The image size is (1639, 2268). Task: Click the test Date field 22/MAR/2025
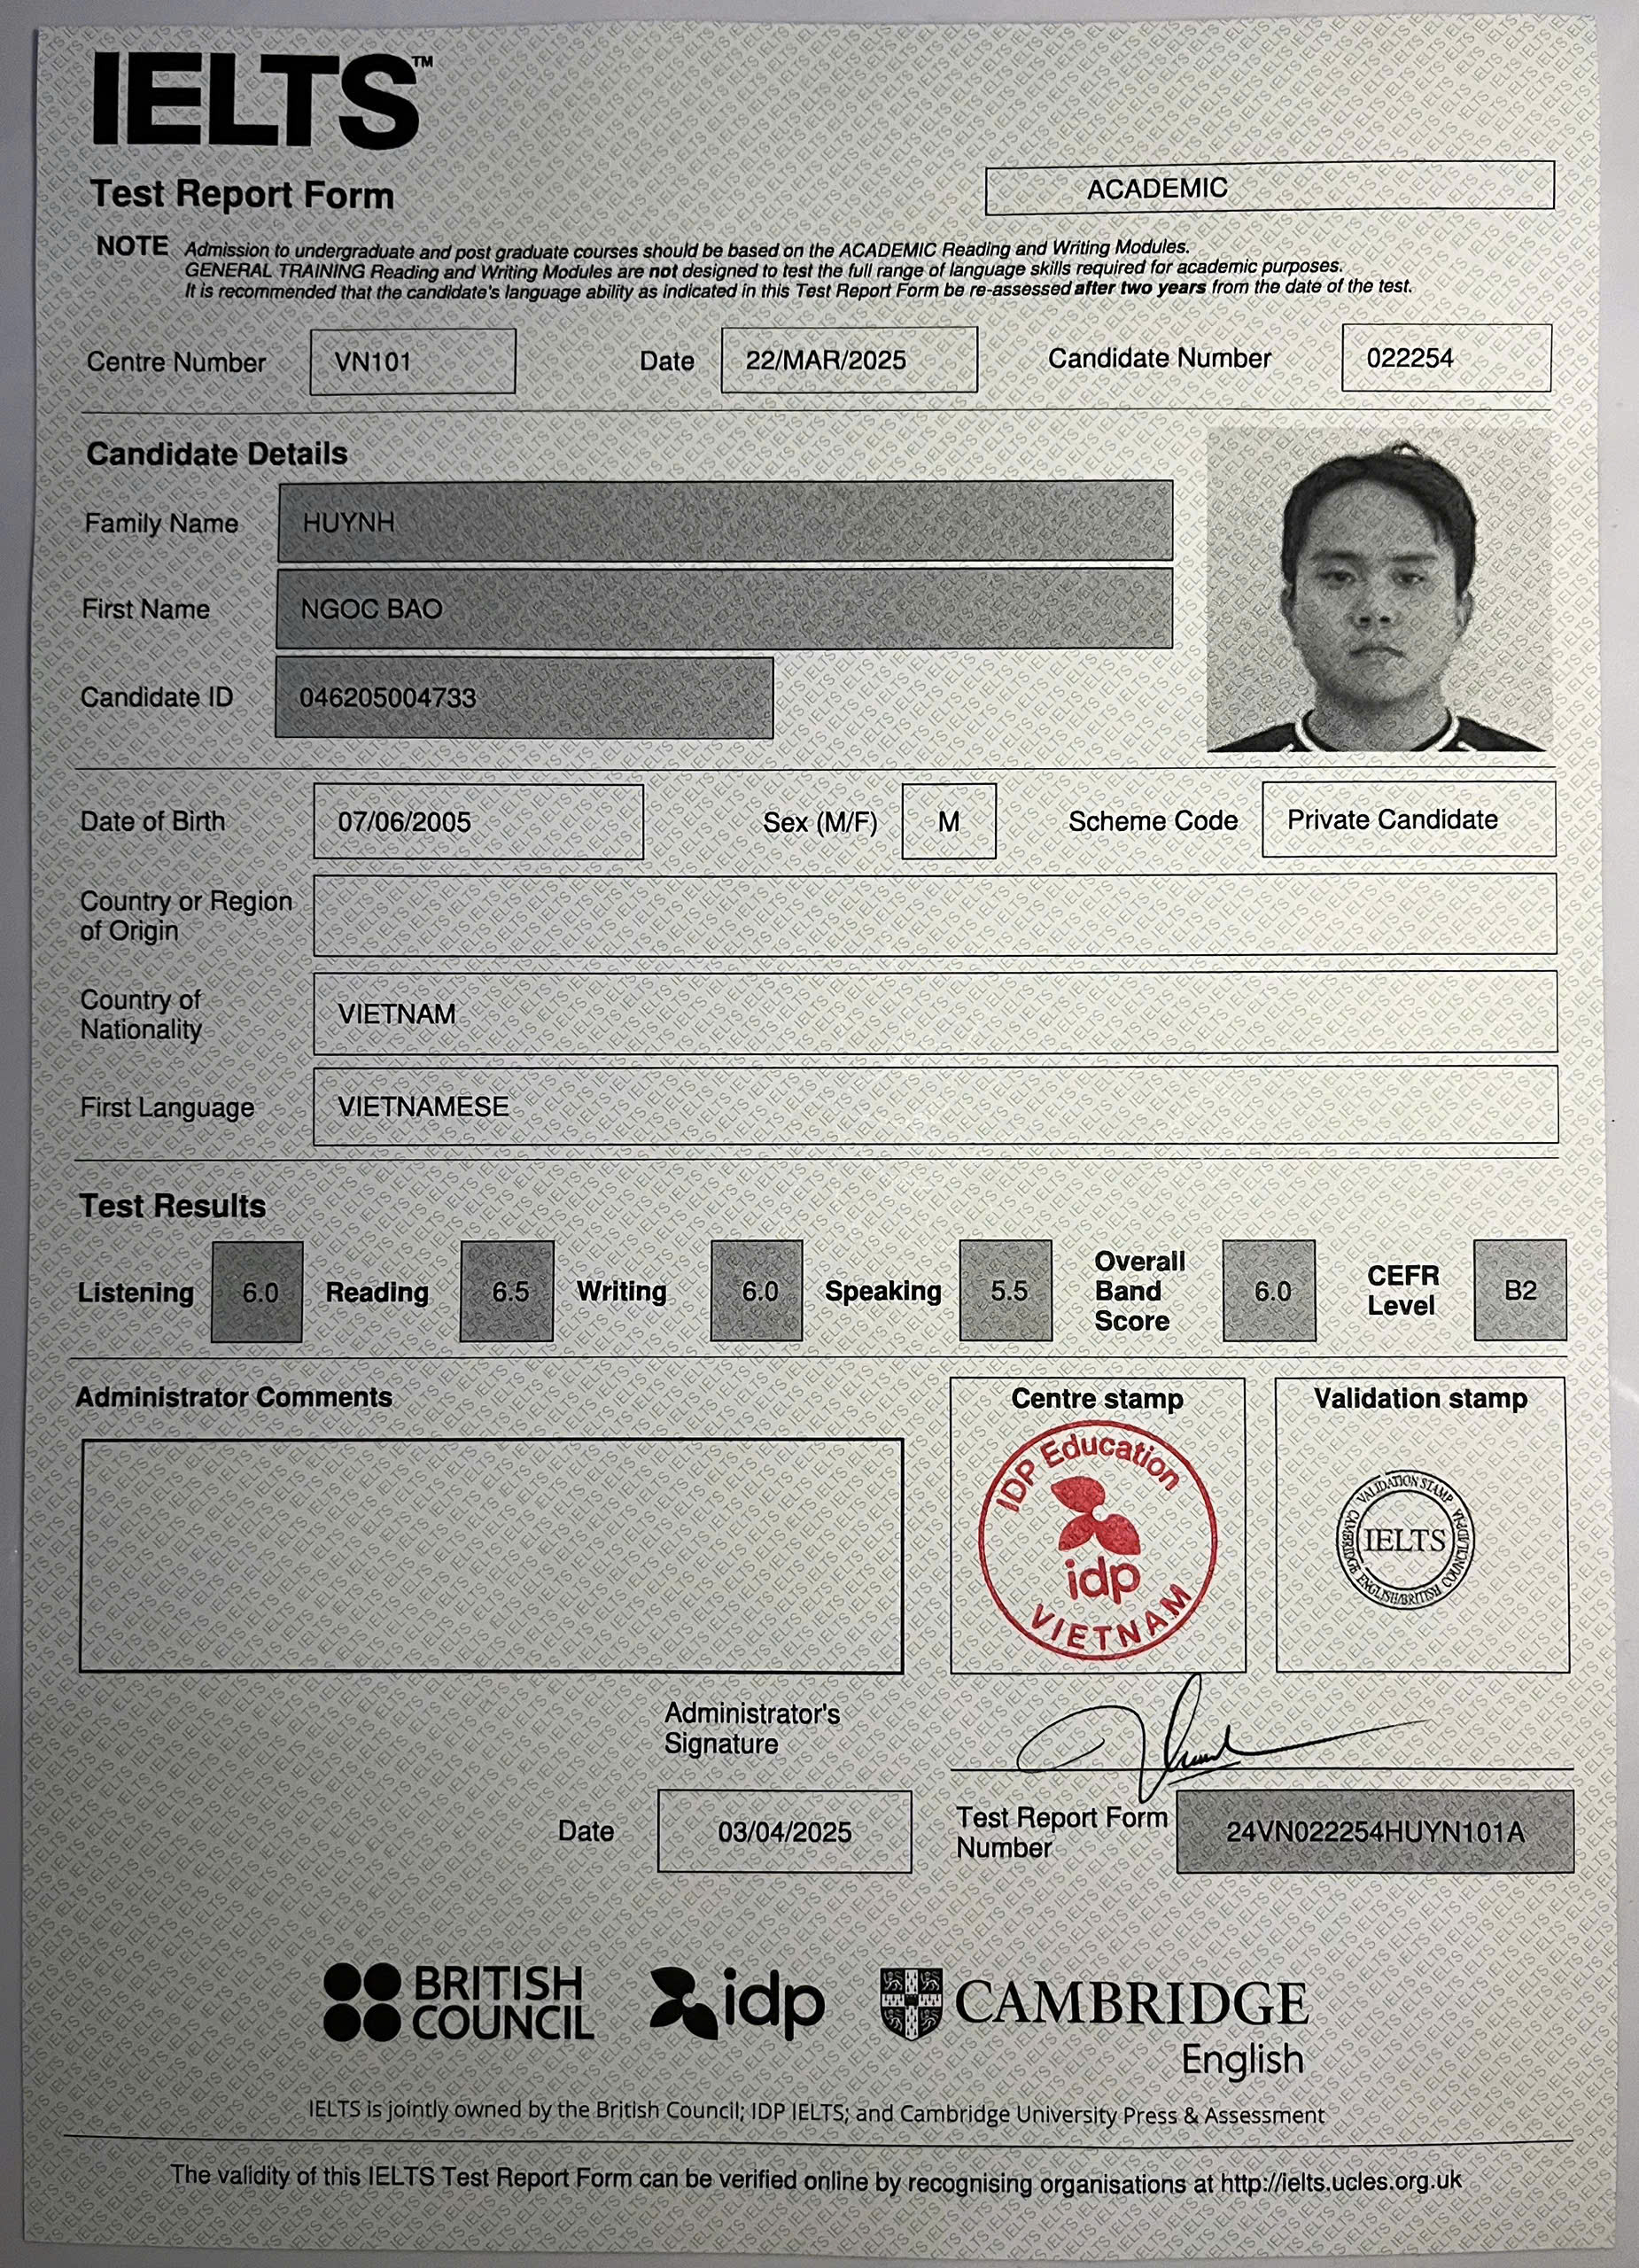[x=848, y=360]
